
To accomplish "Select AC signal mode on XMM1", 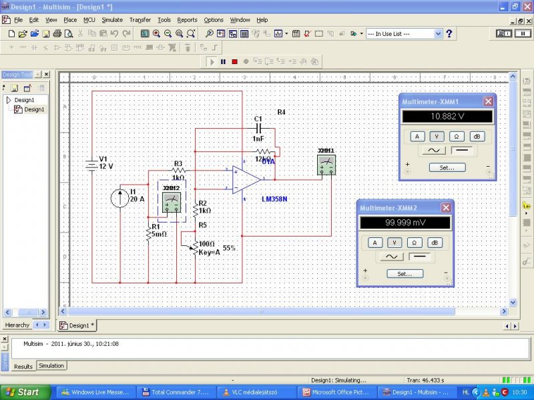I will coord(434,150).
